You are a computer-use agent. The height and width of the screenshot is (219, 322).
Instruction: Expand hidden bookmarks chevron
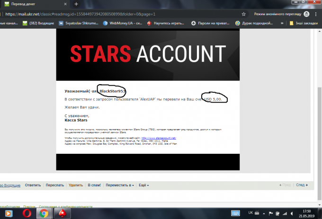click(x=282, y=23)
